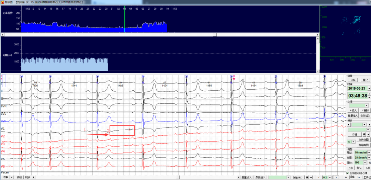Open the second wide dropdown under 操作
Image resolution: width=371 pixels, height=180 pixels.
coord(368,130)
